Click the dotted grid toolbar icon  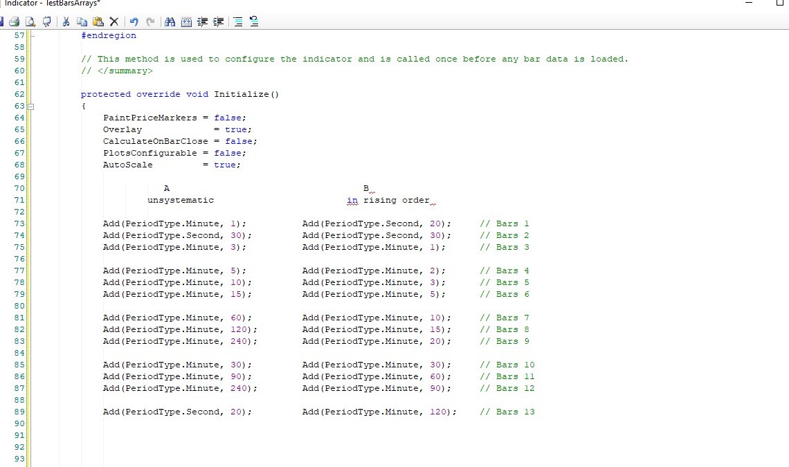coord(186,21)
